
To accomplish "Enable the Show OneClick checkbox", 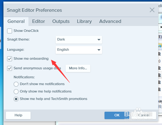I will pos(10,31).
